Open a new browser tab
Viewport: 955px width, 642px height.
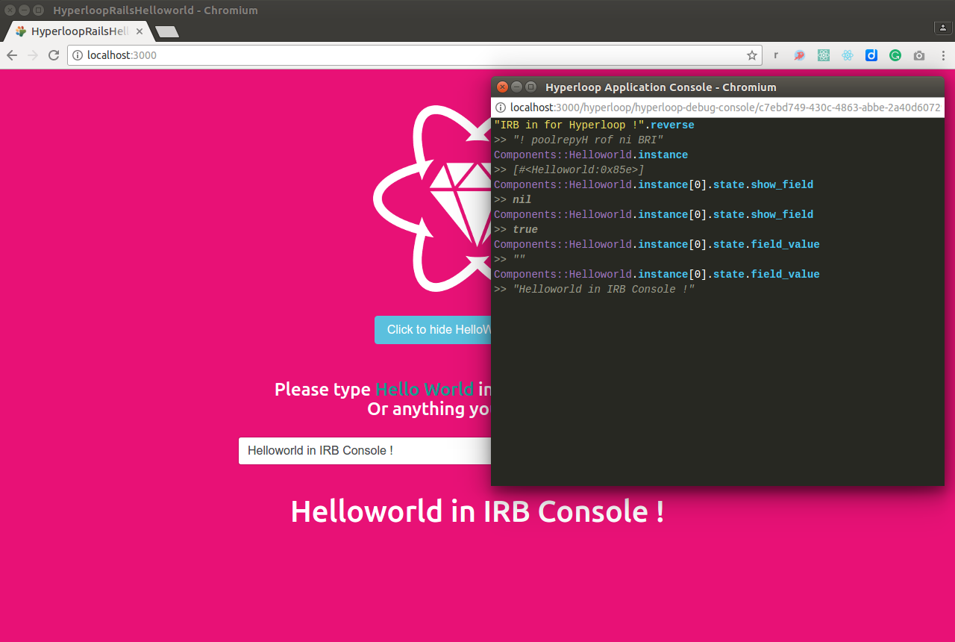coord(166,31)
